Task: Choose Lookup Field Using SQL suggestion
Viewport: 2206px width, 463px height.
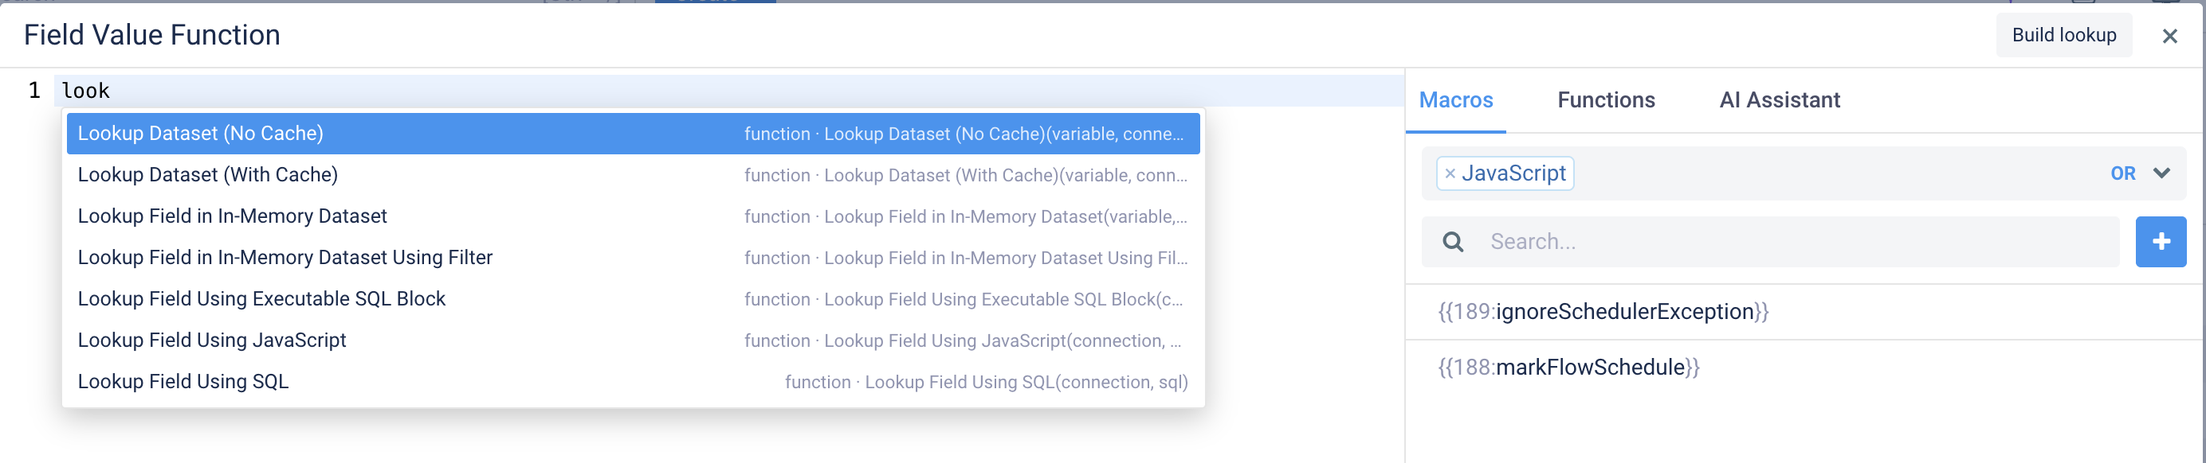Action: tap(633, 382)
